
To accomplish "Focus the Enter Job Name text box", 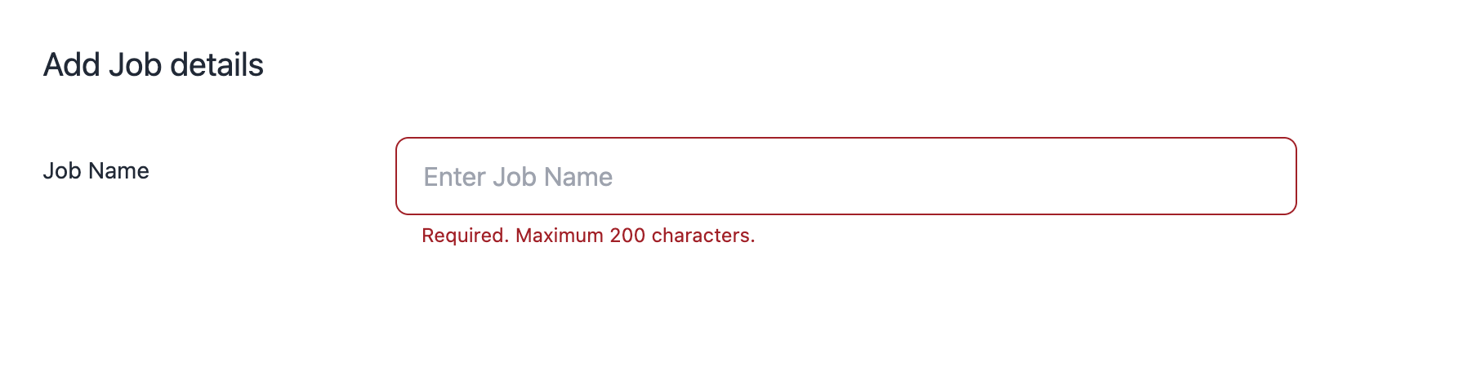I will coord(845,176).
